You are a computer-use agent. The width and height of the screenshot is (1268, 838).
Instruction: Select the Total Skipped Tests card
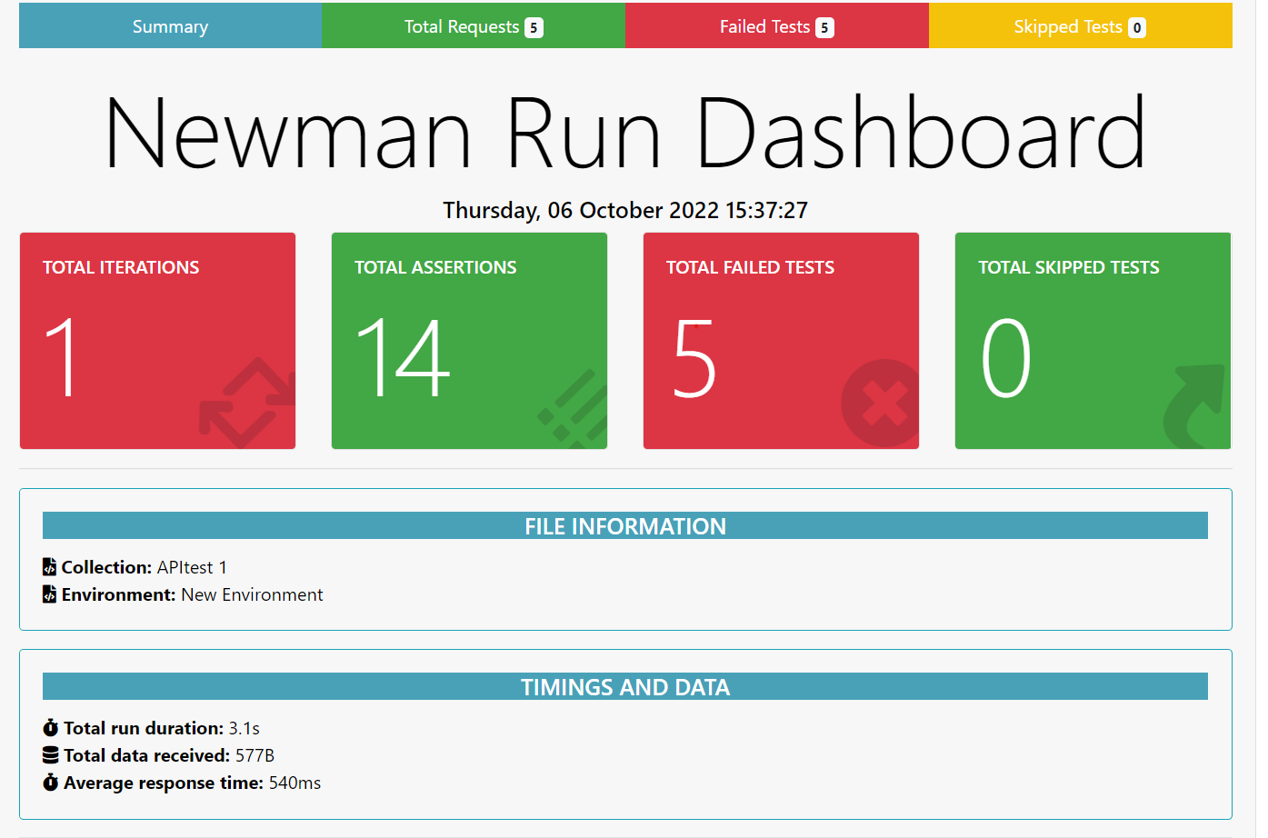pos(1093,341)
